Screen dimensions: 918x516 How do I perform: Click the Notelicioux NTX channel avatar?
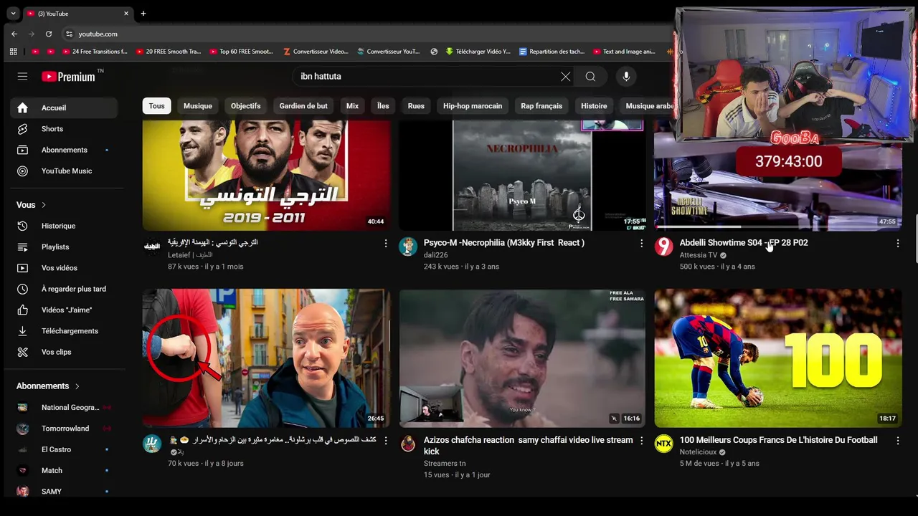[x=664, y=444]
